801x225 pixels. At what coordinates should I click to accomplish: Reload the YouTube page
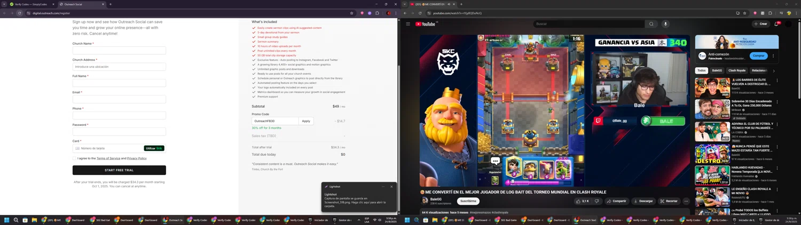click(420, 13)
